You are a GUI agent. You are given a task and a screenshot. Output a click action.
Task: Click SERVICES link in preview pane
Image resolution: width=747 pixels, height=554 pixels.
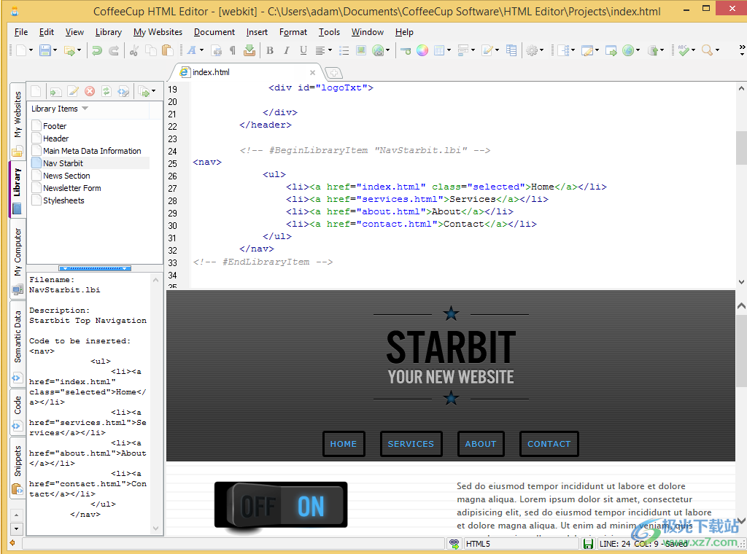click(411, 444)
